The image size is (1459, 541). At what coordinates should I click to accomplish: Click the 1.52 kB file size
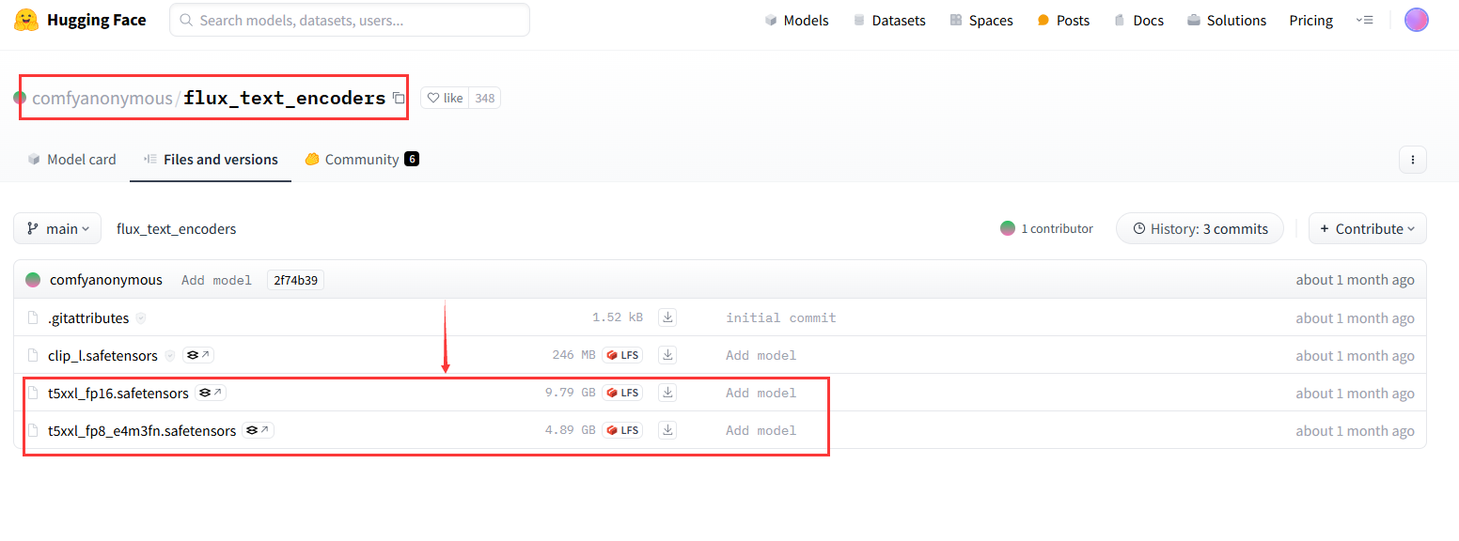tap(618, 318)
